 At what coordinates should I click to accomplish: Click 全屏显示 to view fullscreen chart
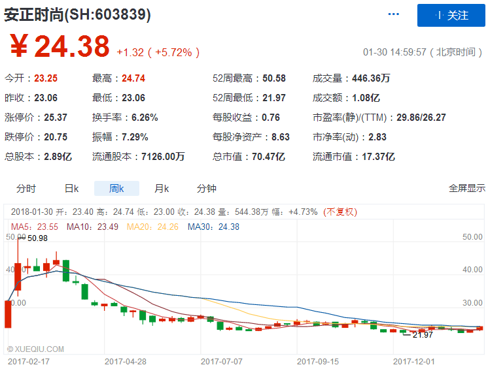coord(466,188)
